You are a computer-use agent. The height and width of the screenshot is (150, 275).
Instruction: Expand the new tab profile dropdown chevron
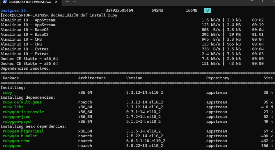click(74, 2)
